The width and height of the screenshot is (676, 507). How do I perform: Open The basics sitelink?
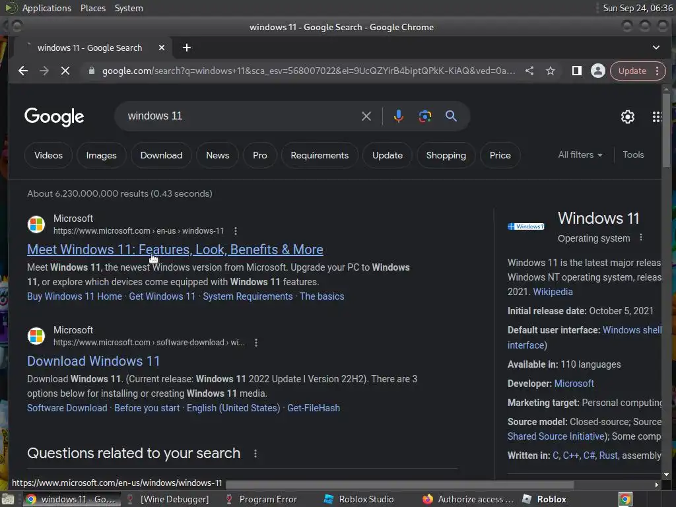[322, 296]
